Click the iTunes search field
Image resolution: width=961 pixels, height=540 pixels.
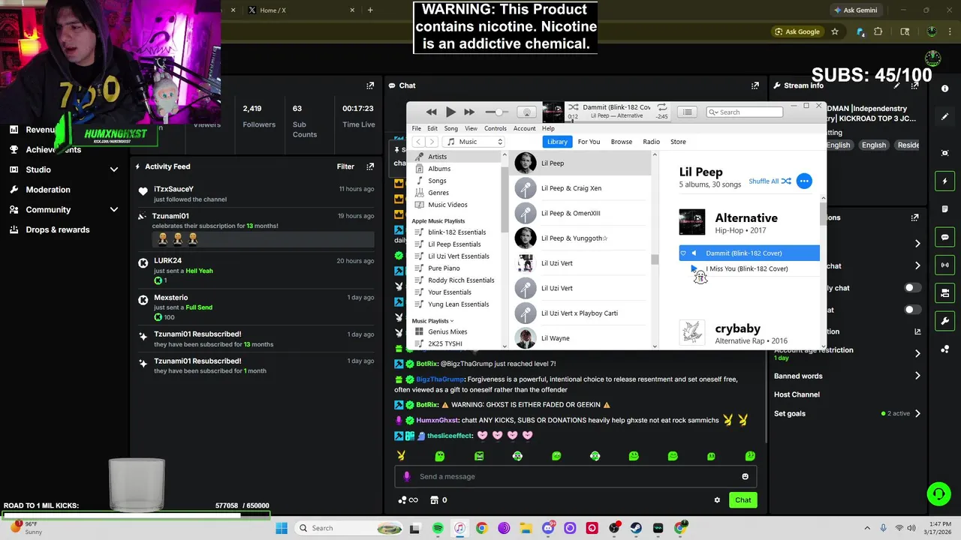coord(745,112)
